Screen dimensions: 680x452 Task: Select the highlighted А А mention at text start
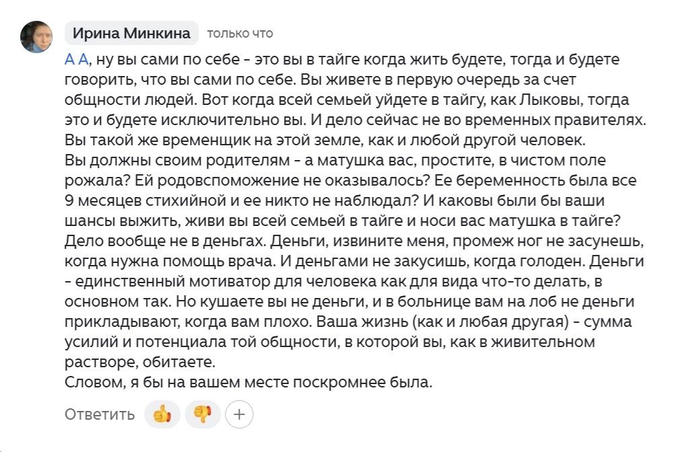[x=75, y=60]
